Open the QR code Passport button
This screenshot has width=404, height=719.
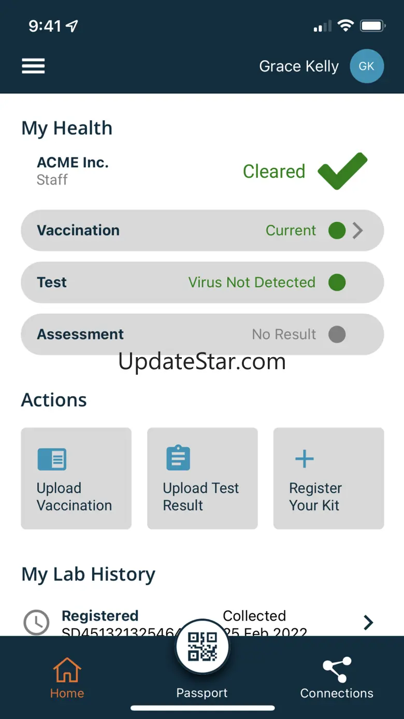coord(202,646)
